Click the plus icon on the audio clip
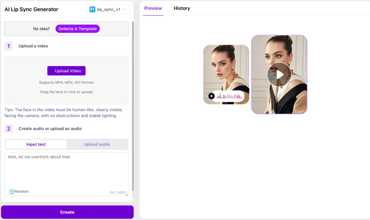 coord(211,96)
